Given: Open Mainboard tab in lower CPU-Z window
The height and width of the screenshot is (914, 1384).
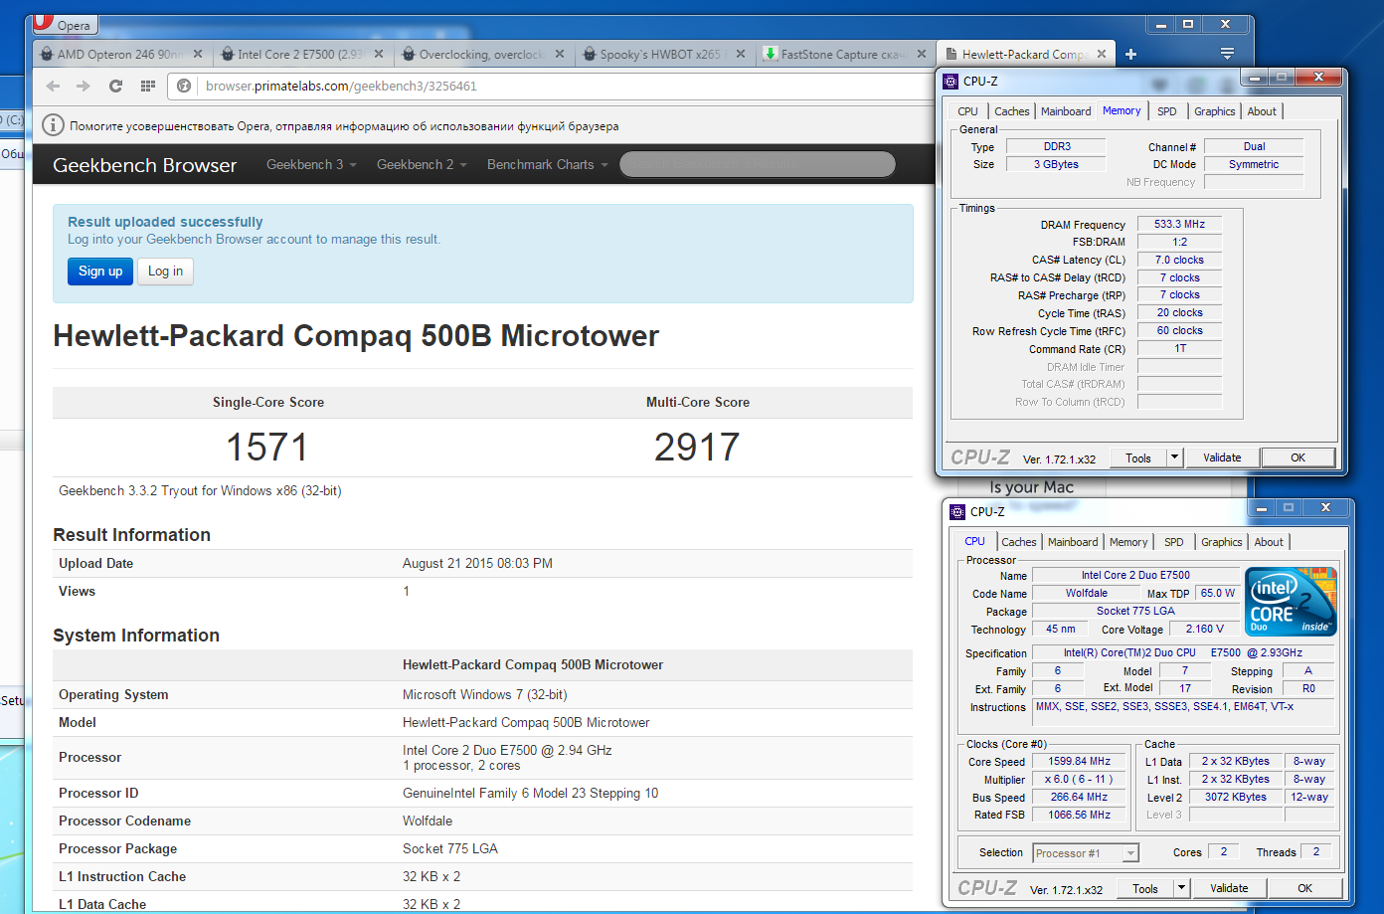Looking at the screenshot, I should [x=1073, y=542].
